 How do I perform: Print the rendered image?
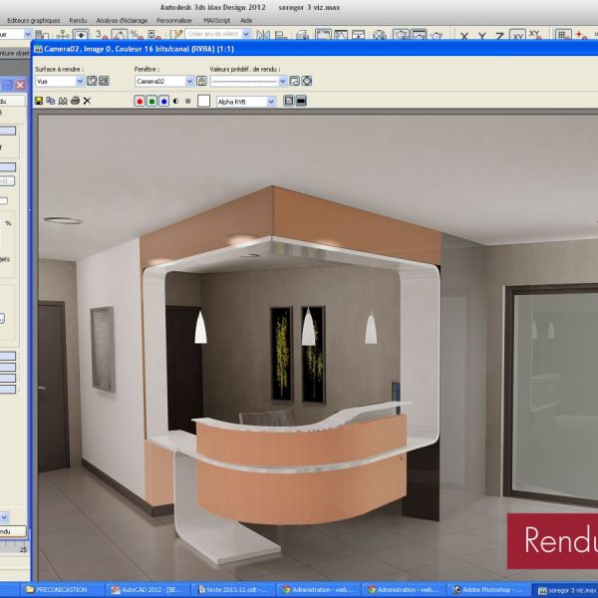click(x=75, y=102)
